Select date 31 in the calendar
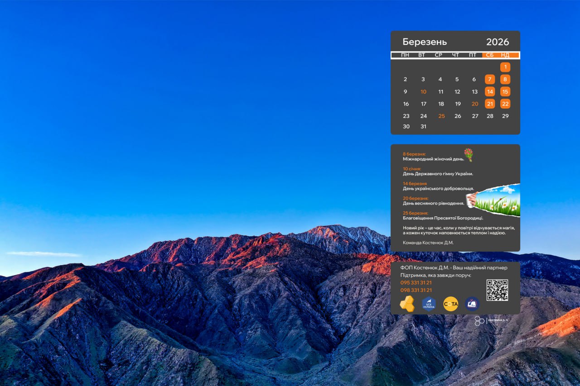The width and height of the screenshot is (580, 386). (x=423, y=127)
